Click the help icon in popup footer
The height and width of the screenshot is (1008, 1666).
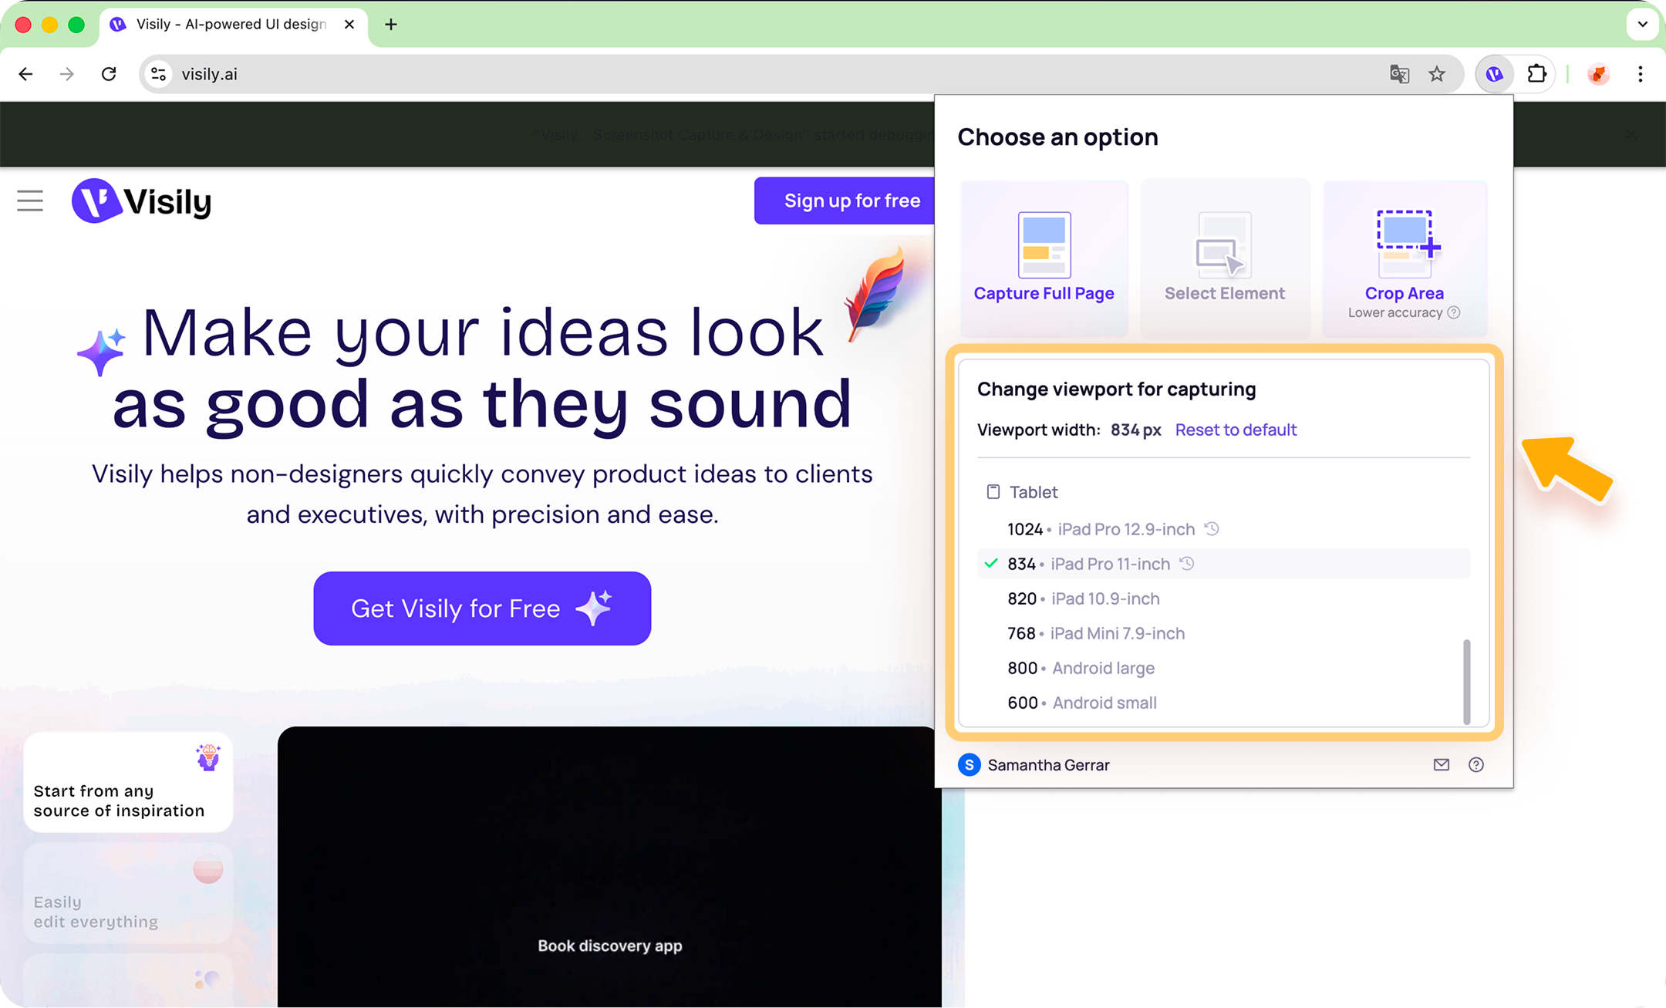[1475, 764]
